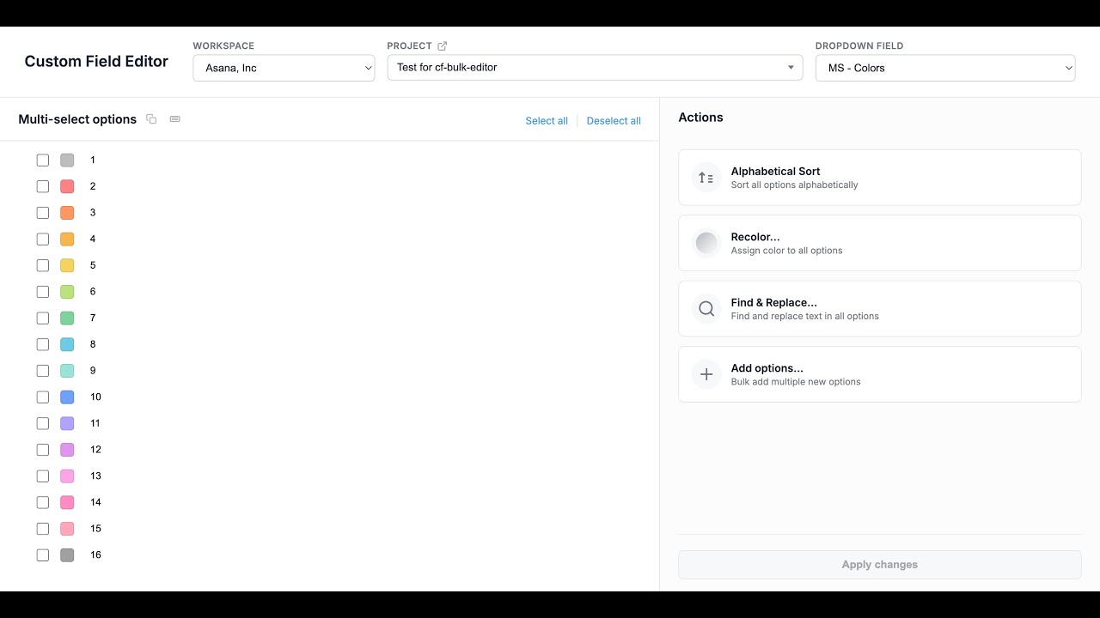
Task: Check the checkbox for option 8
Action: [x=43, y=344]
